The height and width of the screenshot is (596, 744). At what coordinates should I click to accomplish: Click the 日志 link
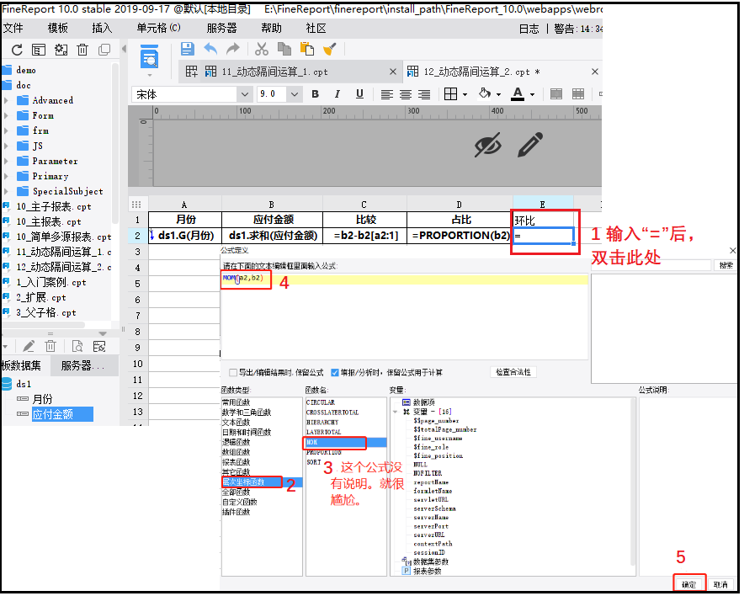(x=529, y=29)
